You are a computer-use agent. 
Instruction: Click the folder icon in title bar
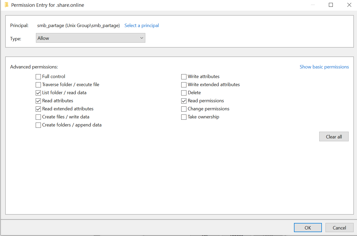[x=7, y=5]
